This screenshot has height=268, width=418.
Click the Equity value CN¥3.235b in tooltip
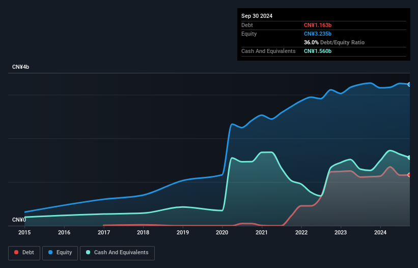(318, 34)
